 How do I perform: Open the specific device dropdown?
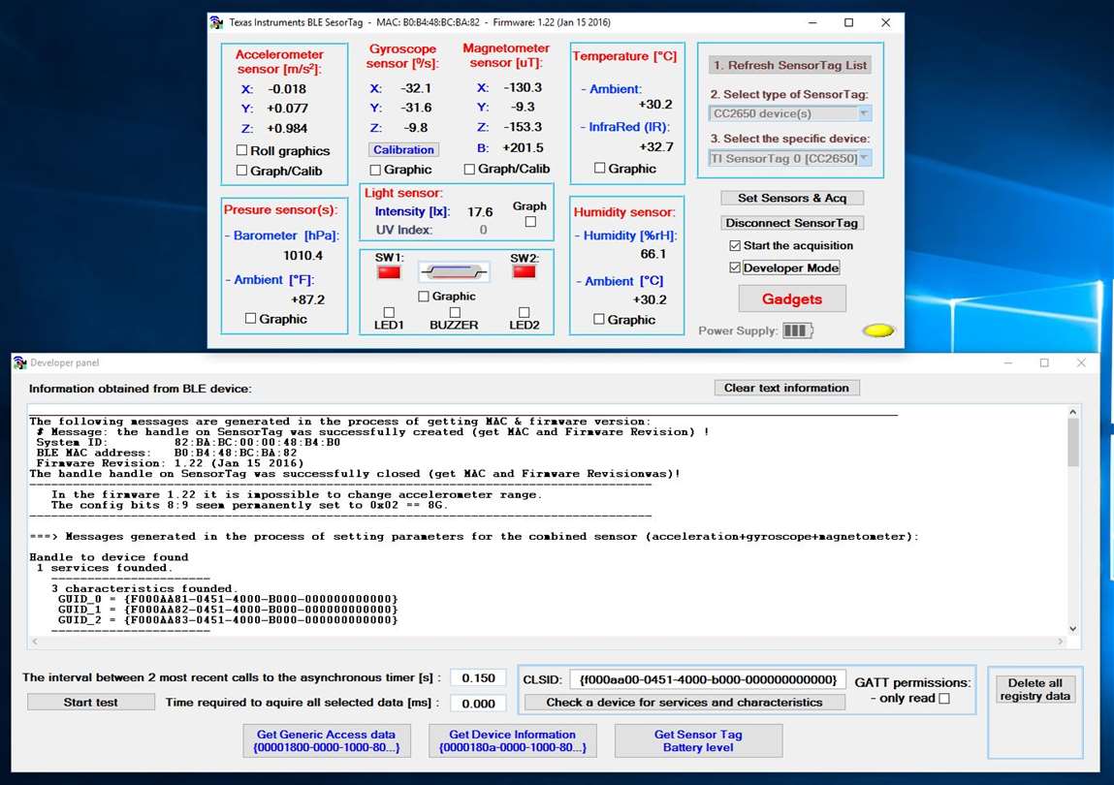[864, 158]
